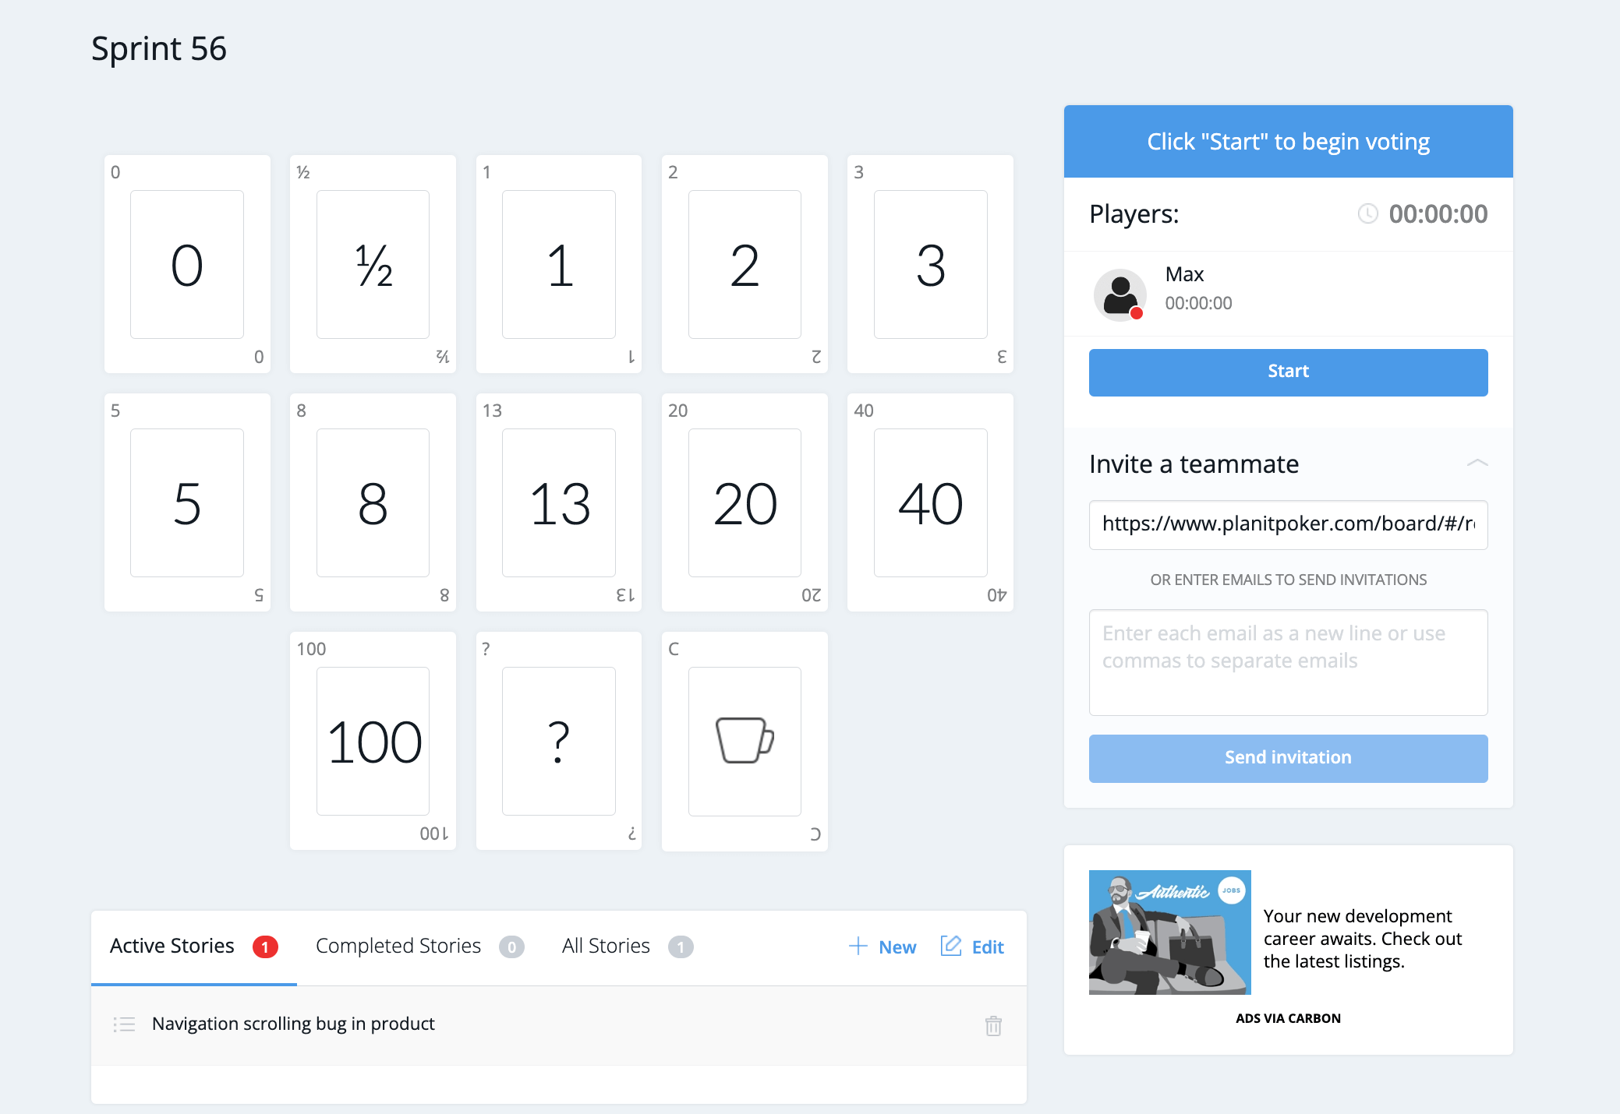Select the question mark card

click(x=558, y=740)
